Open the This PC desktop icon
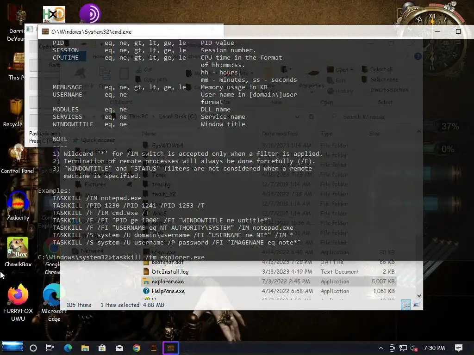 pos(16,66)
